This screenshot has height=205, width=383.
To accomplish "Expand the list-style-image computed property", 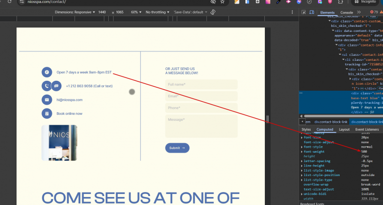I will [302, 171].
